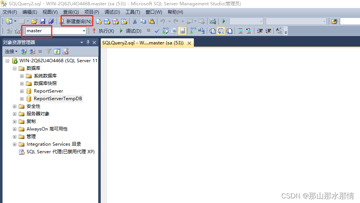Click the Cut scissors icon

pyautogui.click(x=135, y=21)
